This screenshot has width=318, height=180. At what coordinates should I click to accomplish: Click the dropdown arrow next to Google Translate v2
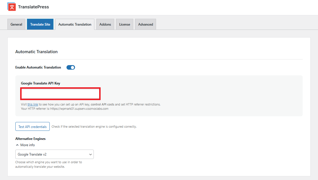click(90, 154)
